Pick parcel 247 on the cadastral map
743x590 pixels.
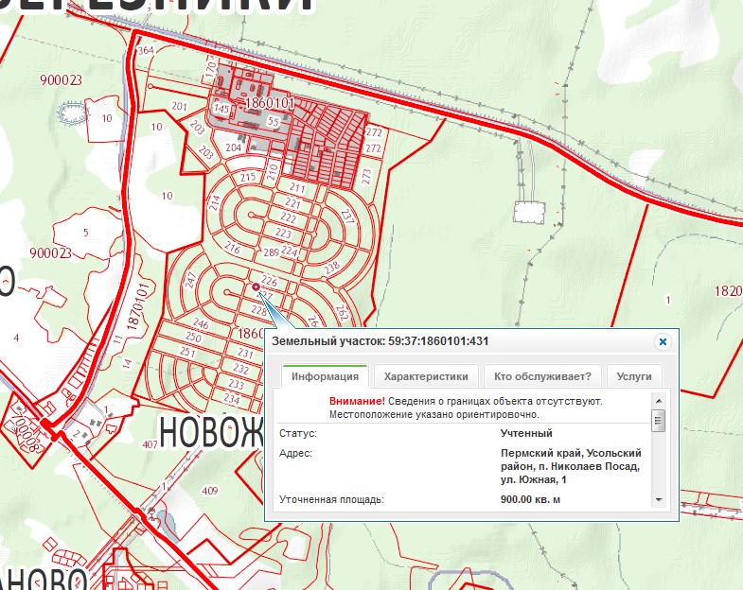pos(191,281)
